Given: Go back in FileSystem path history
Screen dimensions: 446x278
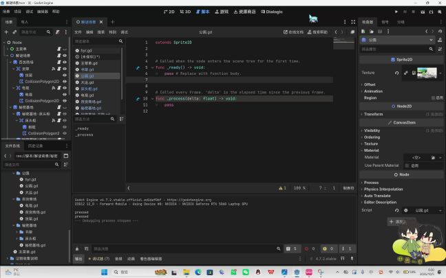Looking at the screenshot, I should pyautogui.click(x=5, y=156).
